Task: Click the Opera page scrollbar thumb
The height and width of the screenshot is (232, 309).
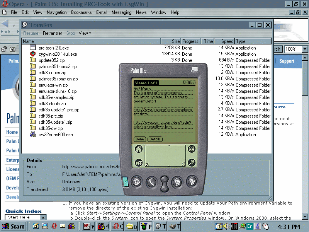Action: coord(305,78)
